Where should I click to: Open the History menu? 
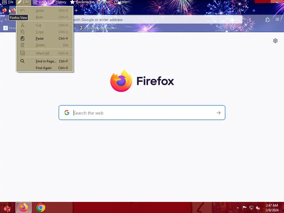pyautogui.click(x=58, y=2)
